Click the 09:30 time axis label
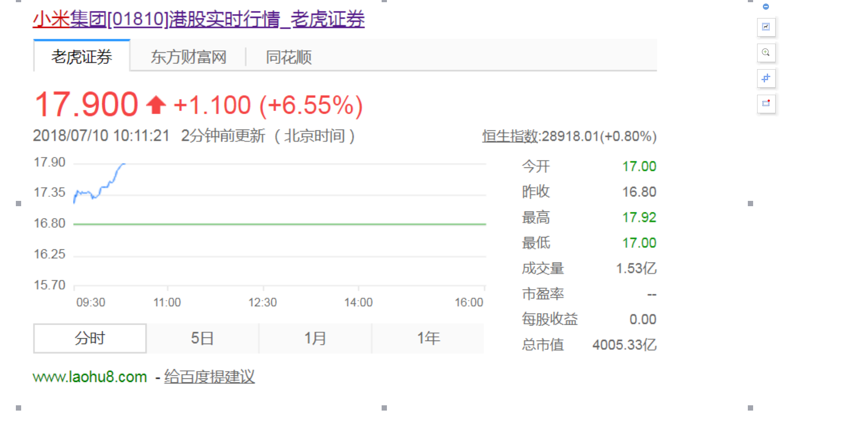This screenshot has height=426, width=858. click(x=91, y=302)
